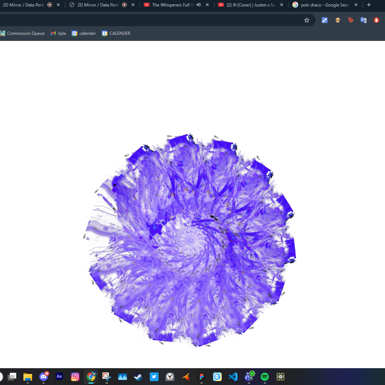
Task: Click the red Tp browser extension
Action: pos(351,20)
